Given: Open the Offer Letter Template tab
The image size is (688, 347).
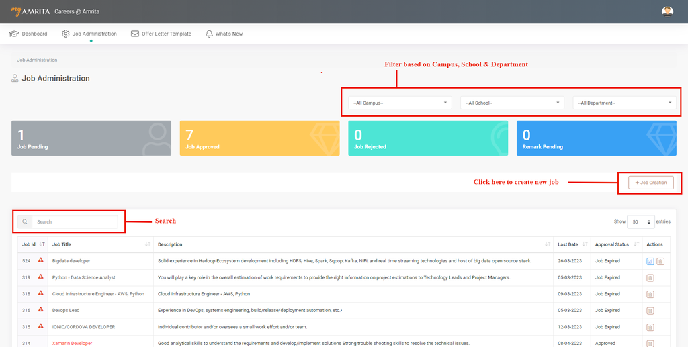Looking at the screenshot, I should point(161,34).
